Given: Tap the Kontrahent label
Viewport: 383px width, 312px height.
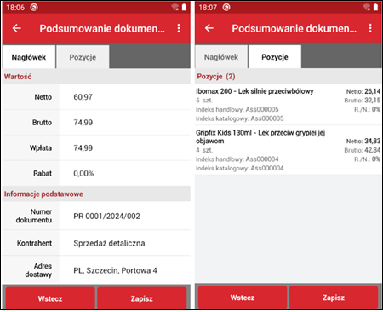Looking at the screenshot, I should [34, 243].
